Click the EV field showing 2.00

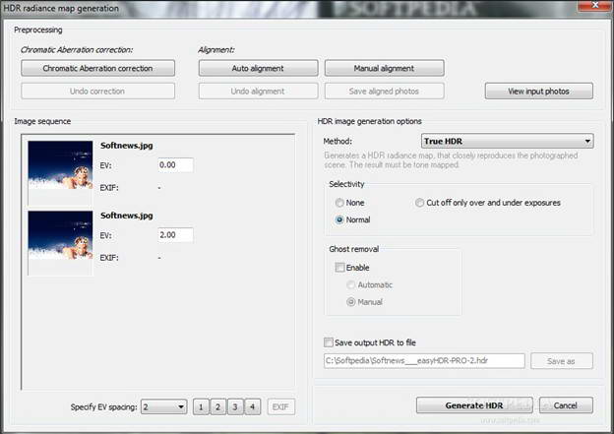coord(175,235)
